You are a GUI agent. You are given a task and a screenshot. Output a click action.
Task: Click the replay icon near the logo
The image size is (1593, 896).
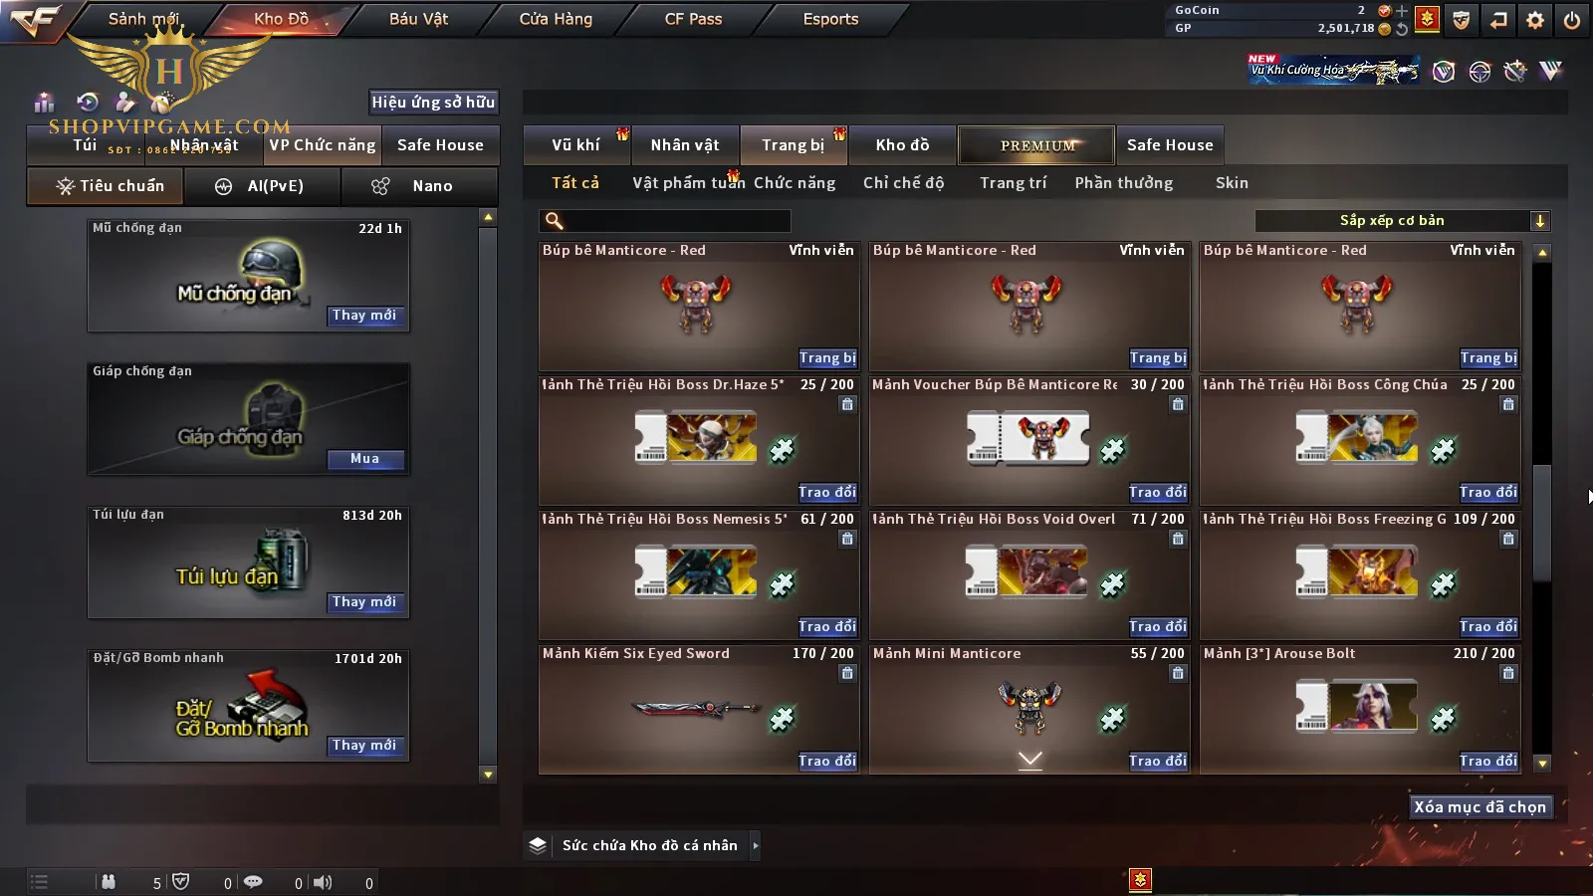tap(88, 102)
